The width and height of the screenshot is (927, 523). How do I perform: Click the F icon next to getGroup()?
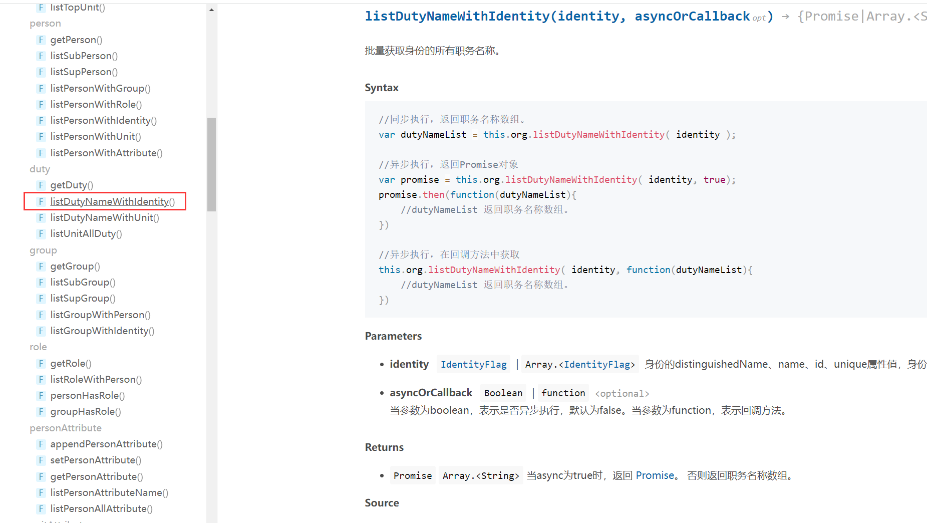pyautogui.click(x=41, y=267)
